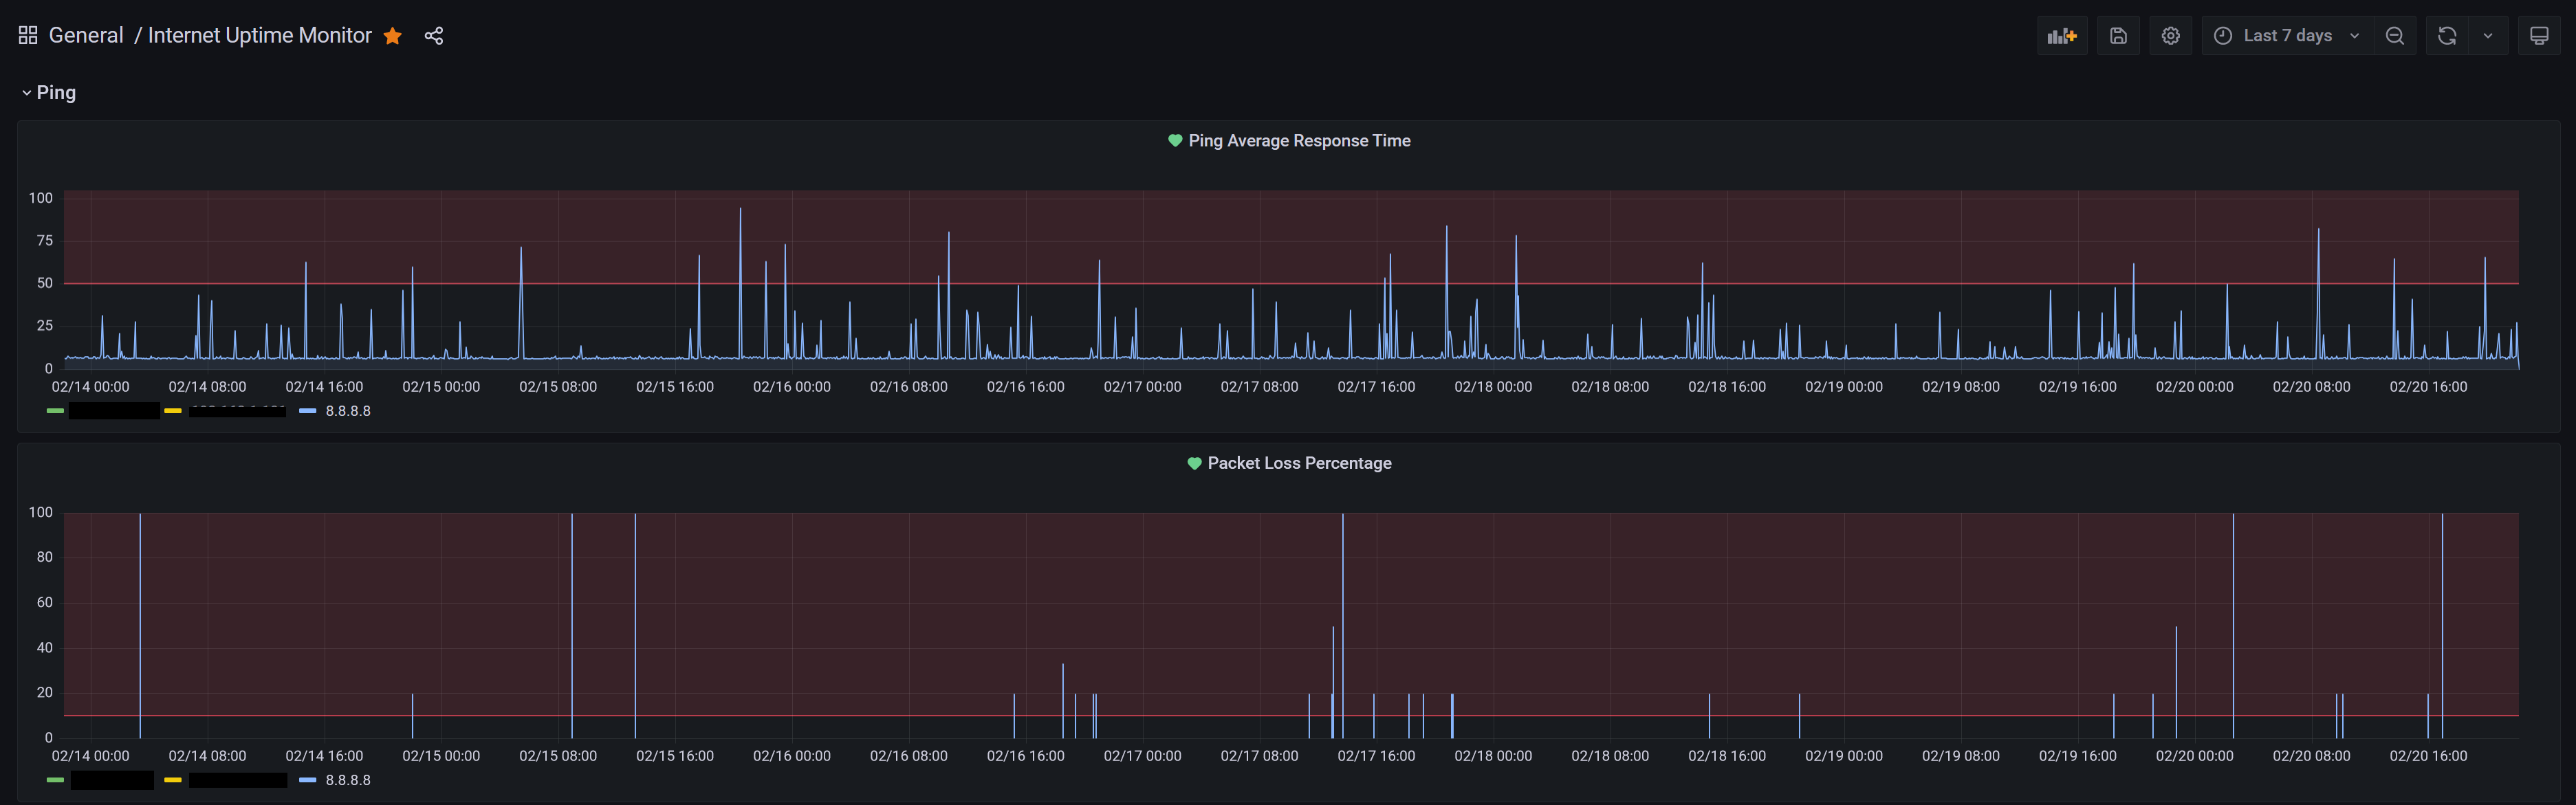This screenshot has width=2576, height=805.
Task: Go to General folder breadcrumb
Action: [86, 36]
